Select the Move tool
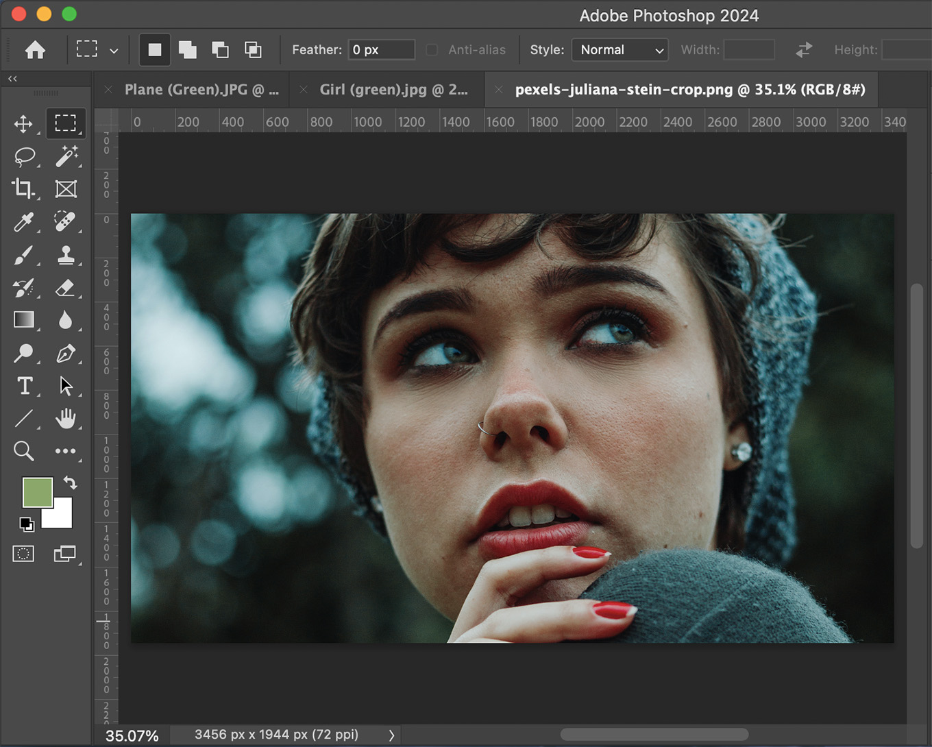This screenshot has height=747, width=932. (x=23, y=124)
